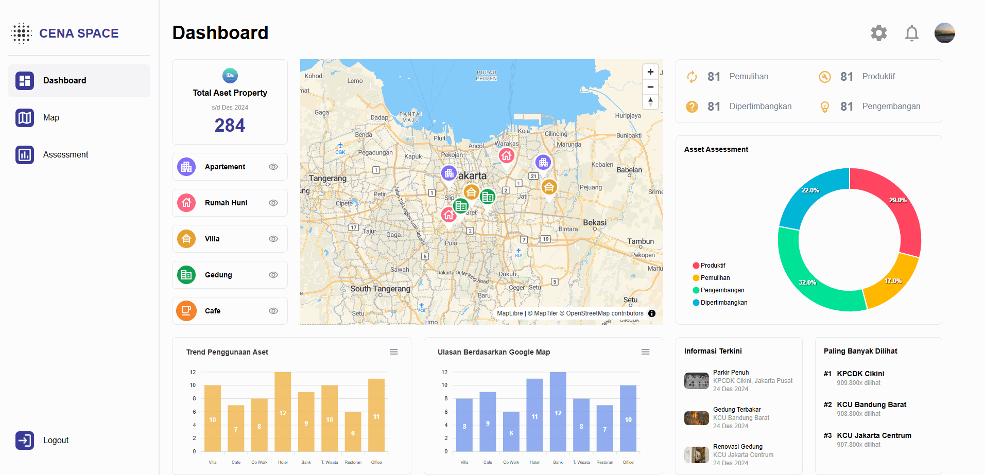Image resolution: width=985 pixels, height=475 pixels.
Task: Click the Parkir Penuh news thumbnail
Action: (x=697, y=381)
